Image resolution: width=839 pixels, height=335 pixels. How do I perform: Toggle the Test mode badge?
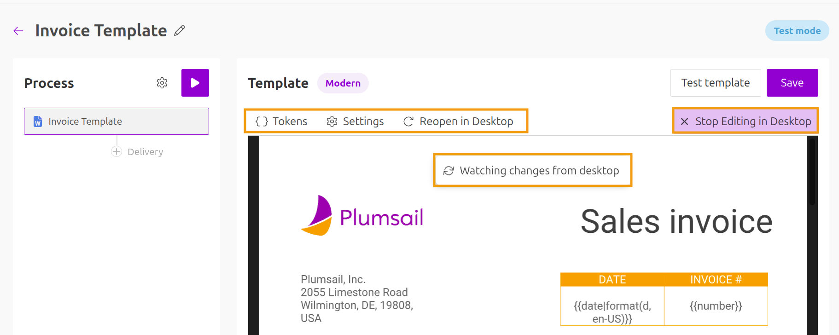click(x=797, y=31)
